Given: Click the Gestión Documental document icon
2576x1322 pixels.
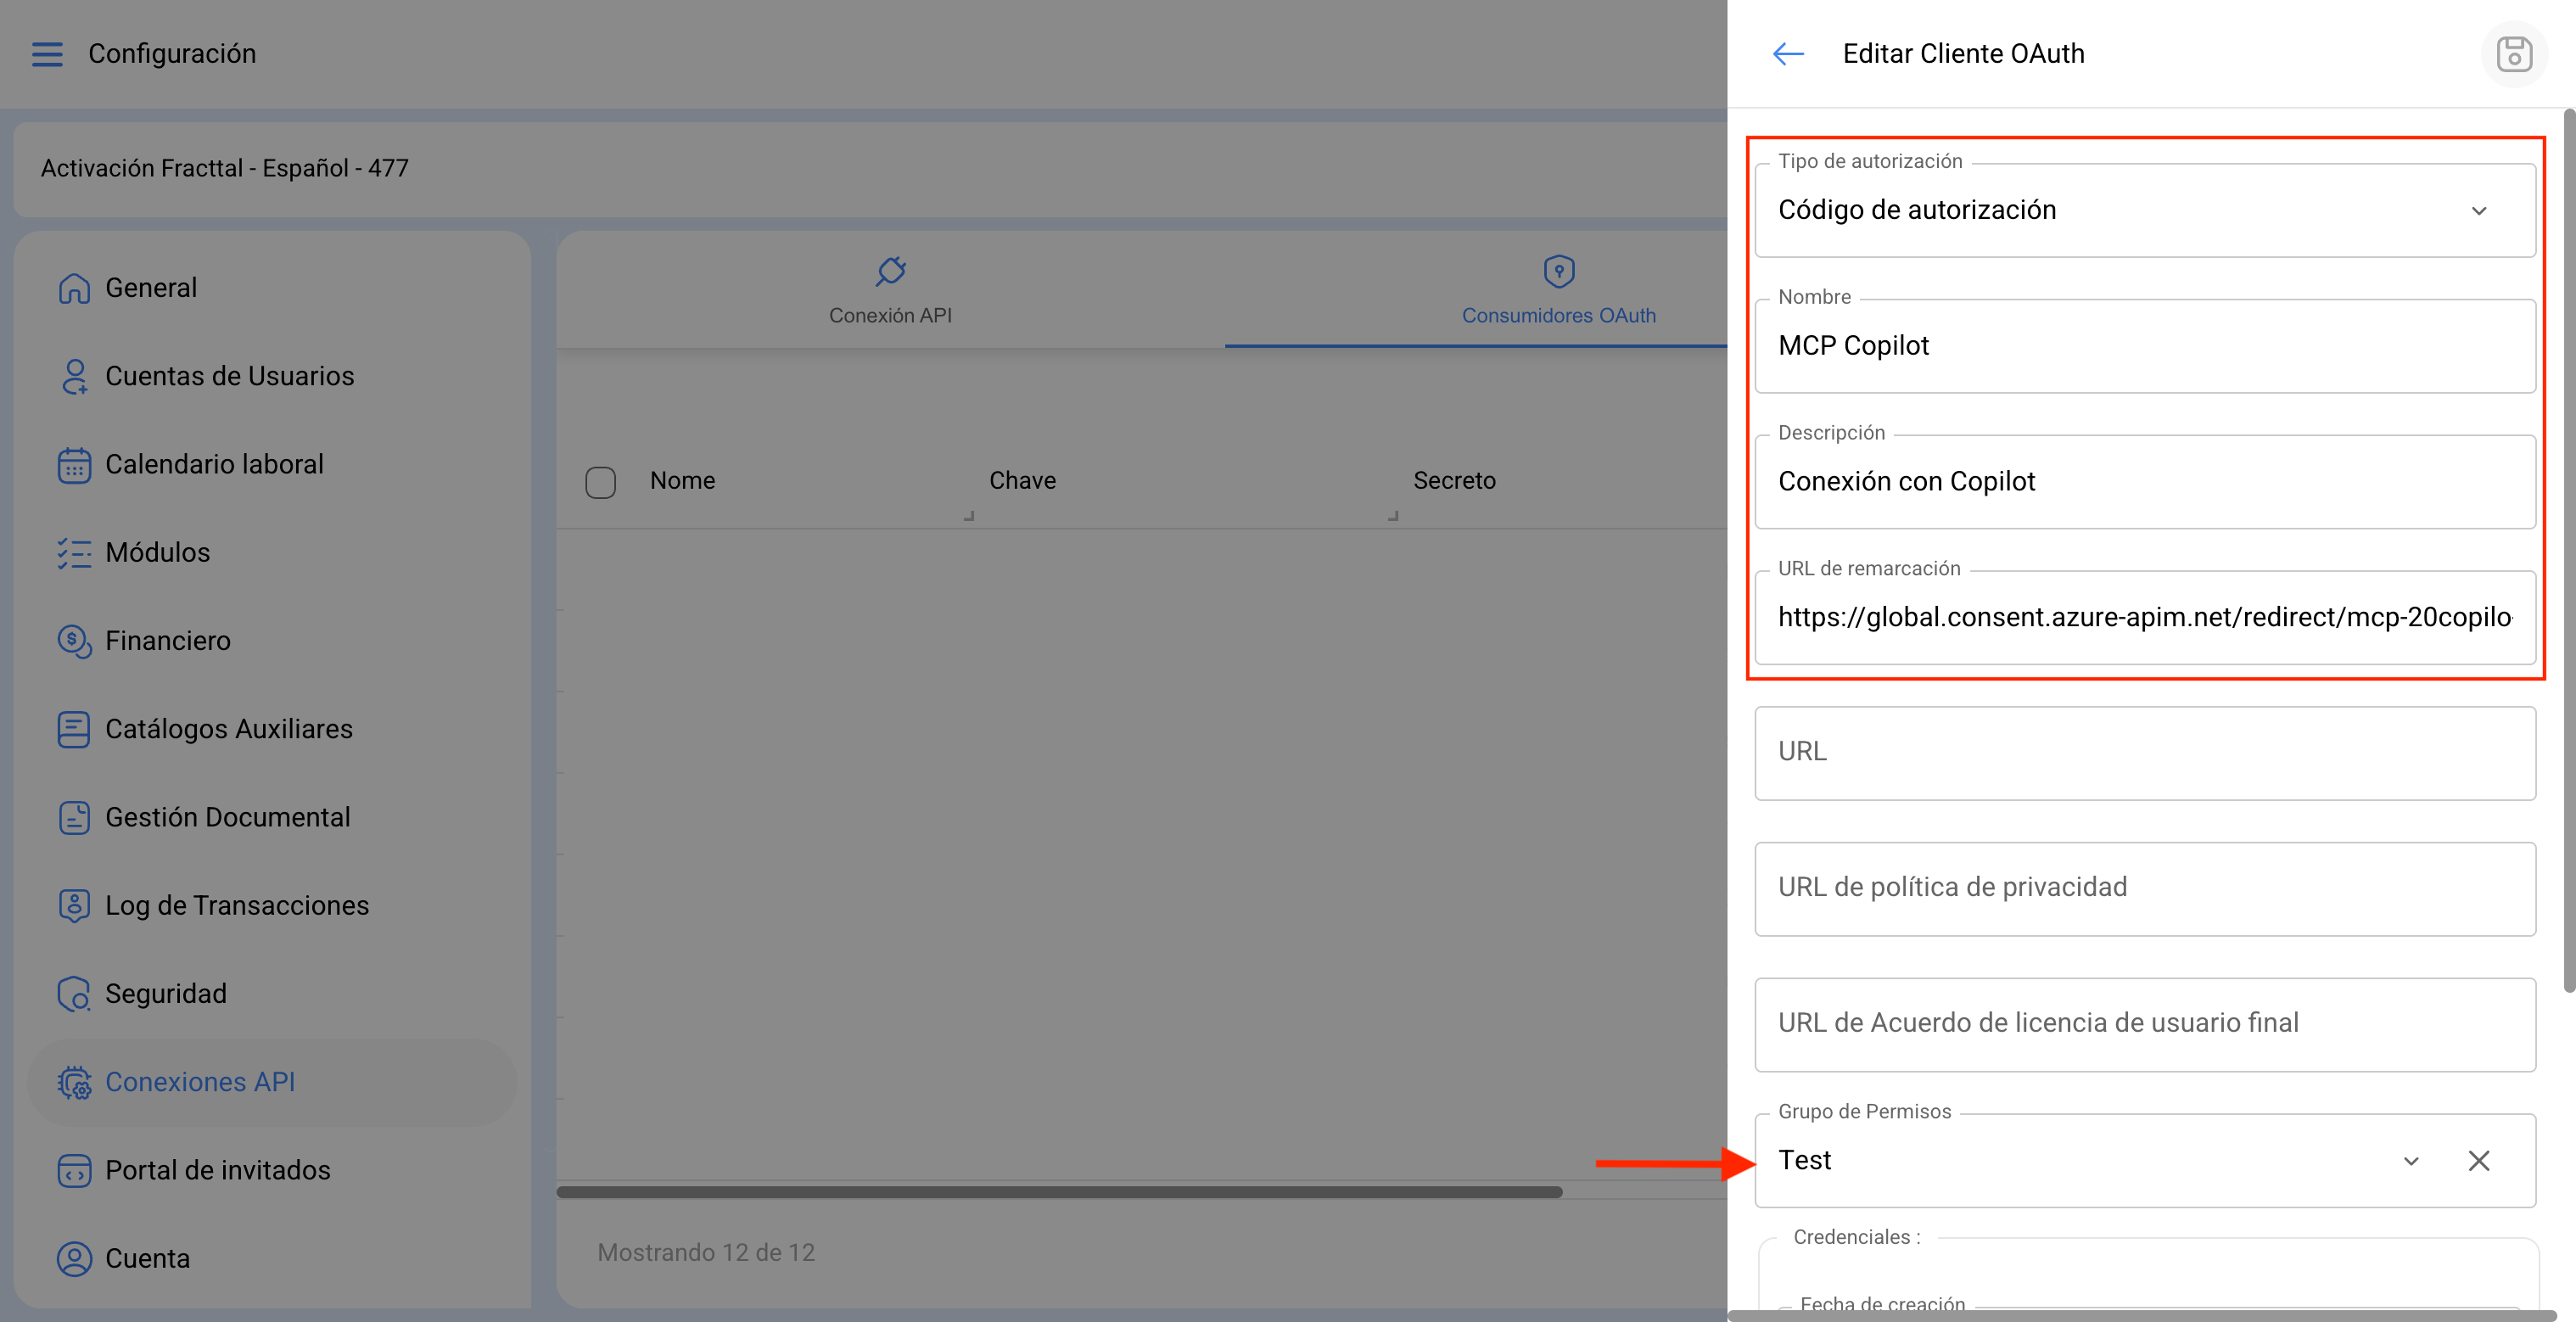Looking at the screenshot, I should click(74, 817).
